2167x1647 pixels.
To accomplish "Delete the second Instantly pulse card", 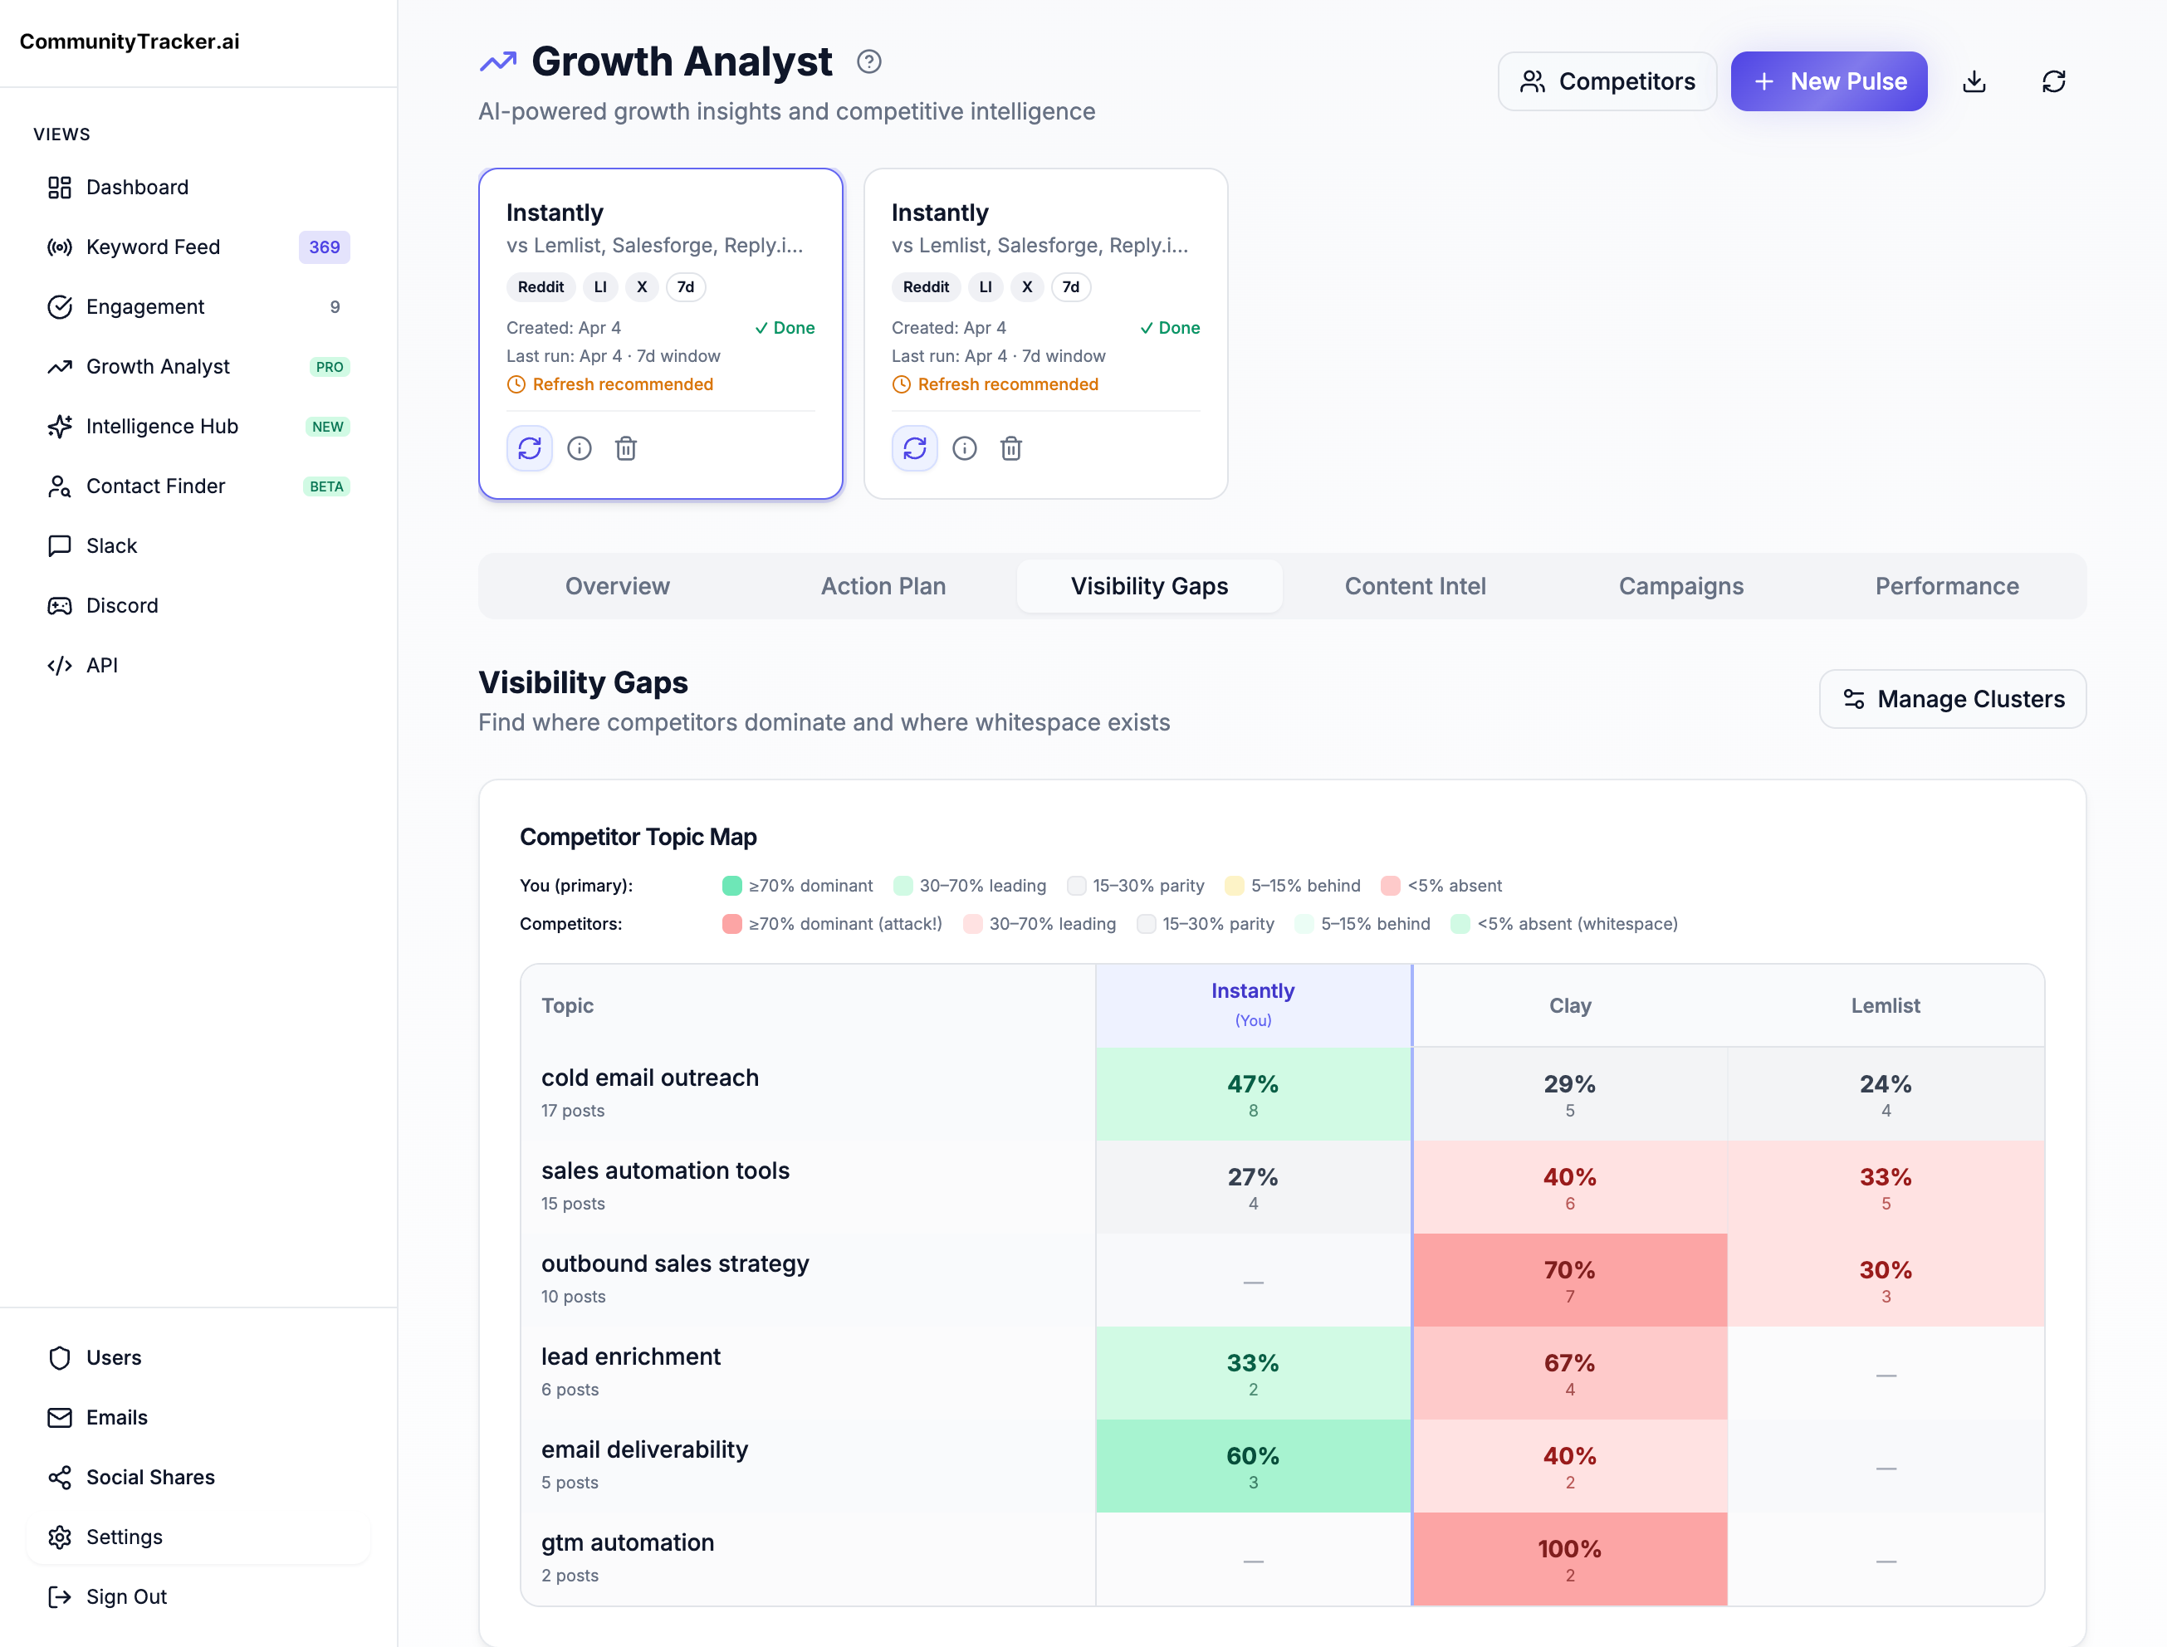I will click(x=1011, y=448).
